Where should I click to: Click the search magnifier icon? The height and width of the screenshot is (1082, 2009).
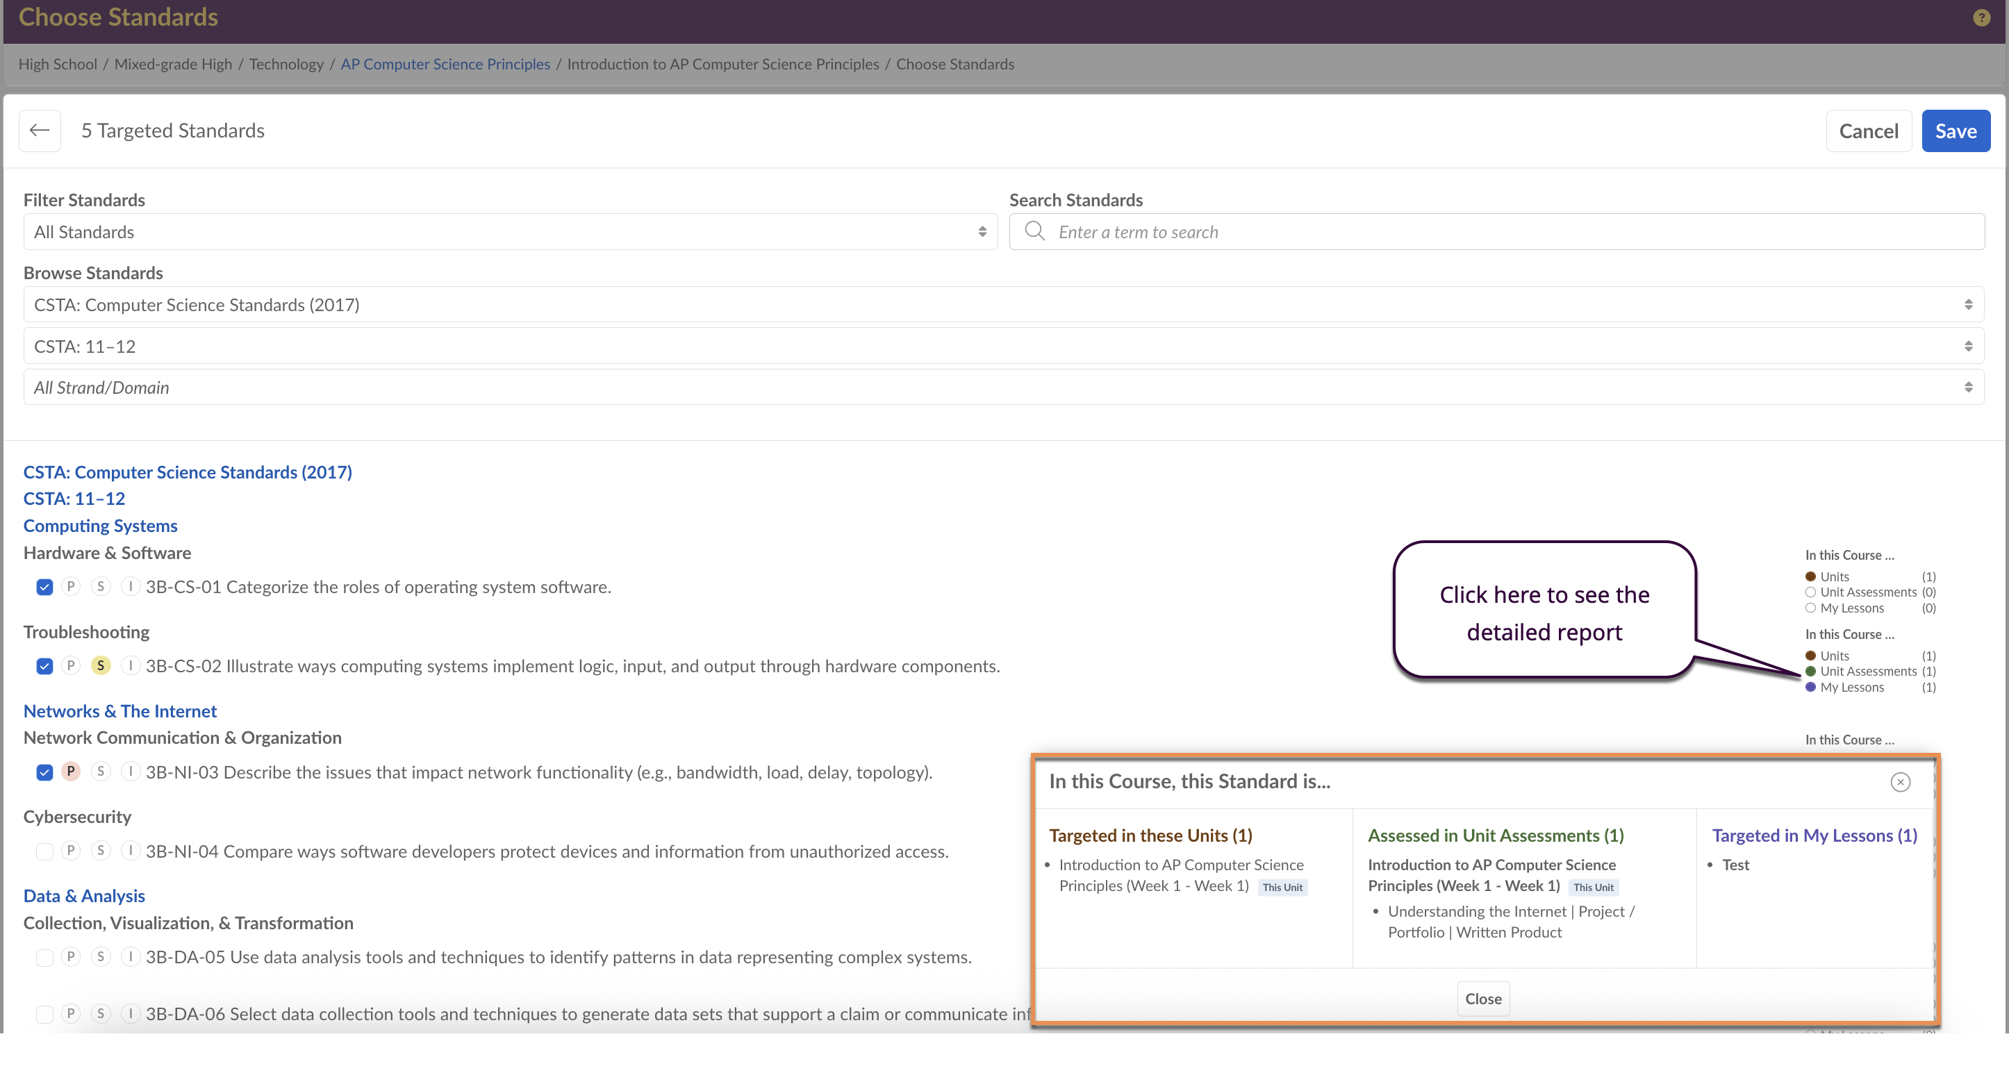click(1034, 231)
